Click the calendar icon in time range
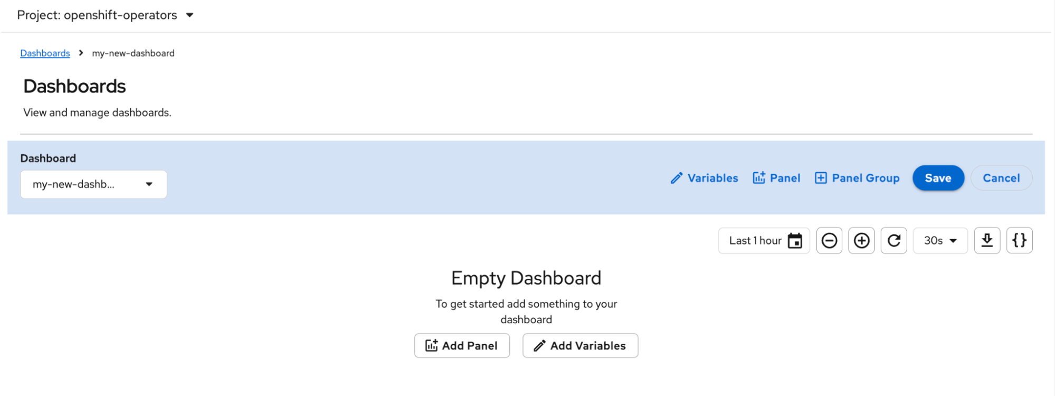This screenshot has height=396, width=1055. [x=795, y=241]
